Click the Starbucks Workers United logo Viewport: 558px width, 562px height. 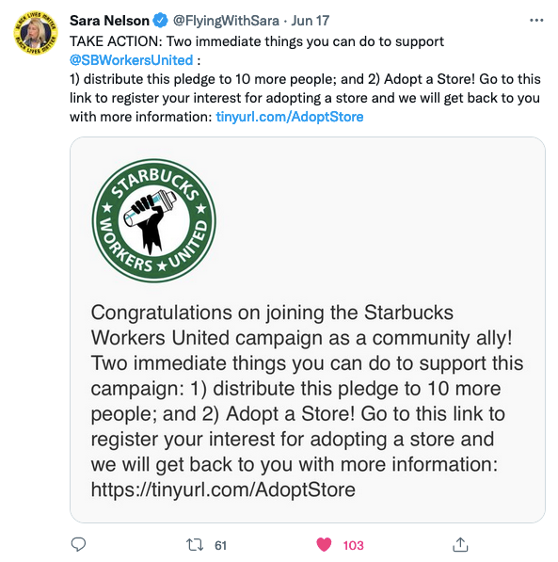point(154,220)
